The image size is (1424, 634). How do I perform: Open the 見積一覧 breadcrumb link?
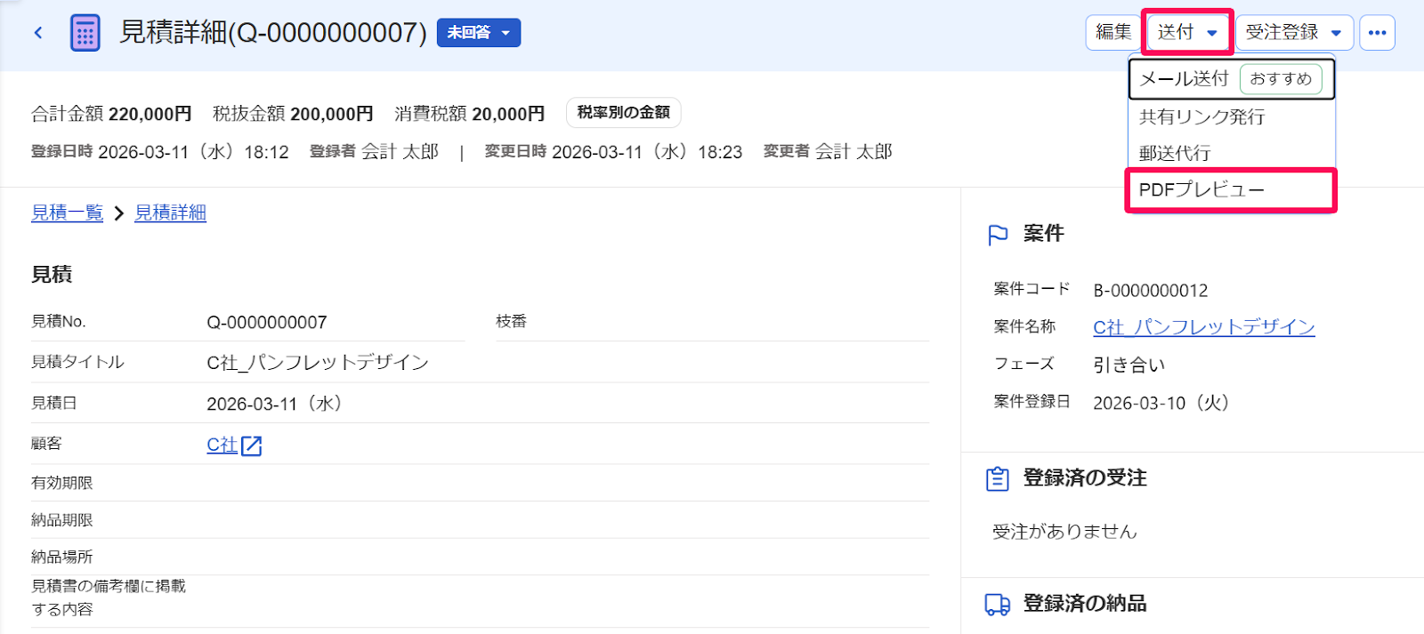pos(68,213)
